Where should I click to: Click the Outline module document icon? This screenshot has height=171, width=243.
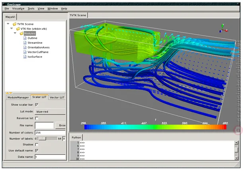(x=25, y=38)
